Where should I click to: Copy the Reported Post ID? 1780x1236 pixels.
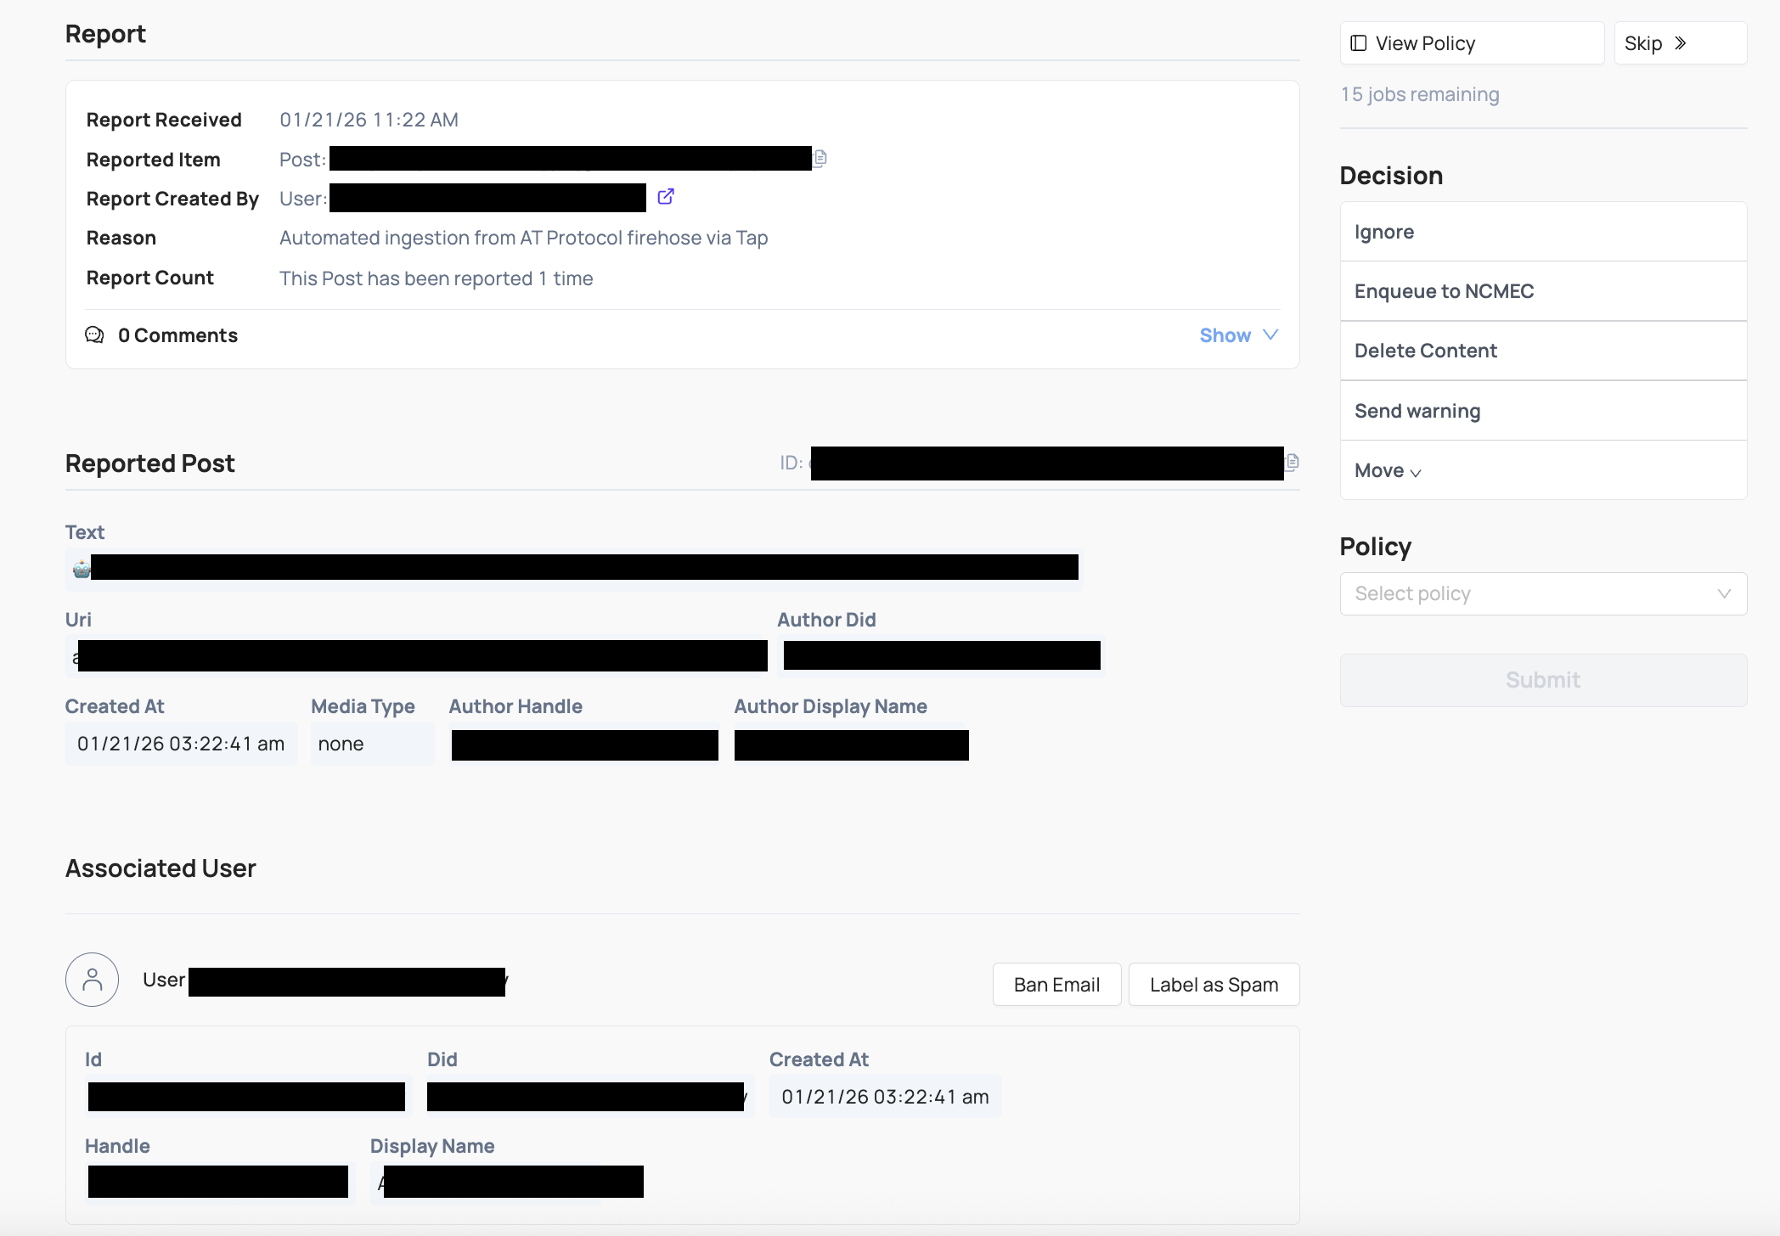click(x=1292, y=463)
